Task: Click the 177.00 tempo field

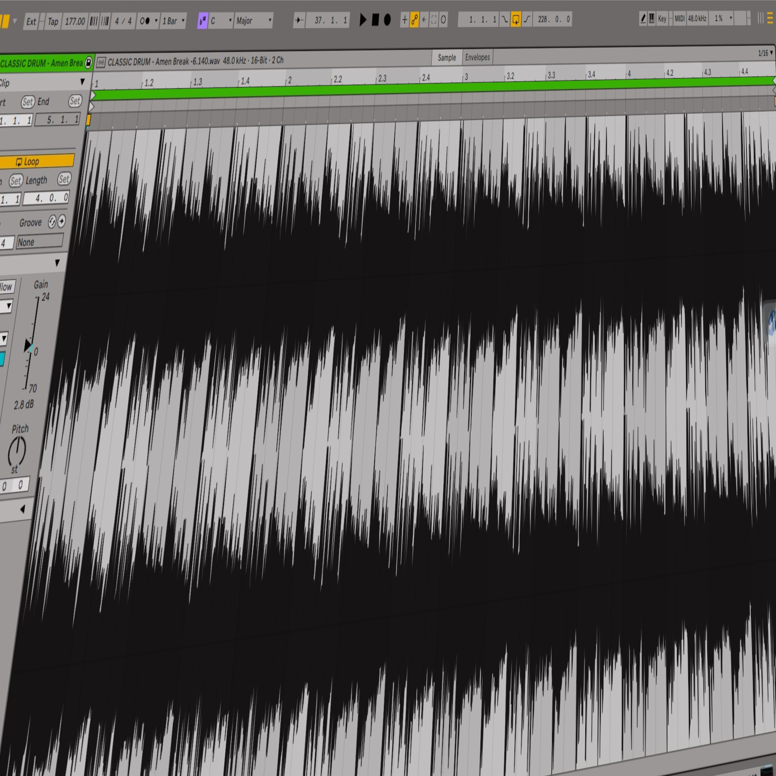Action: point(75,21)
